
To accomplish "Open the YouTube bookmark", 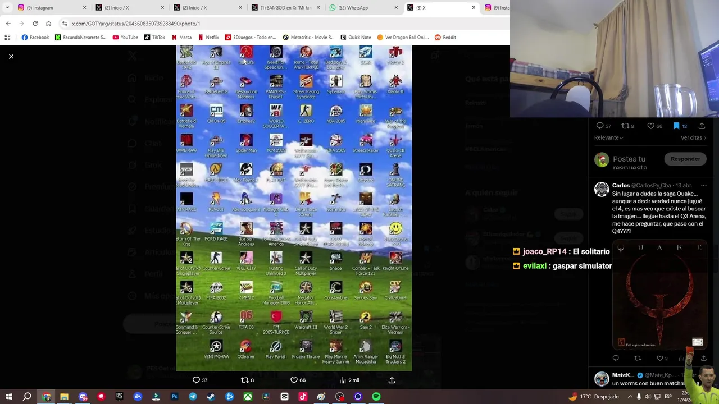I will tap(125, 38).
